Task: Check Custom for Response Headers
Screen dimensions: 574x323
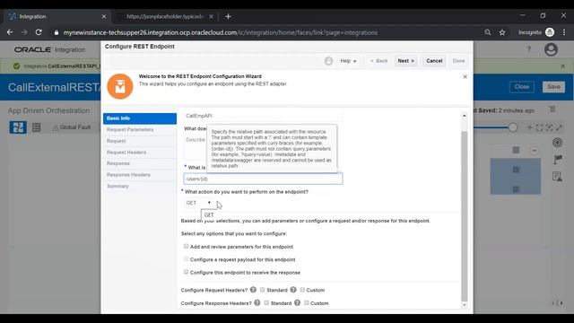Action: click(306, 303)
